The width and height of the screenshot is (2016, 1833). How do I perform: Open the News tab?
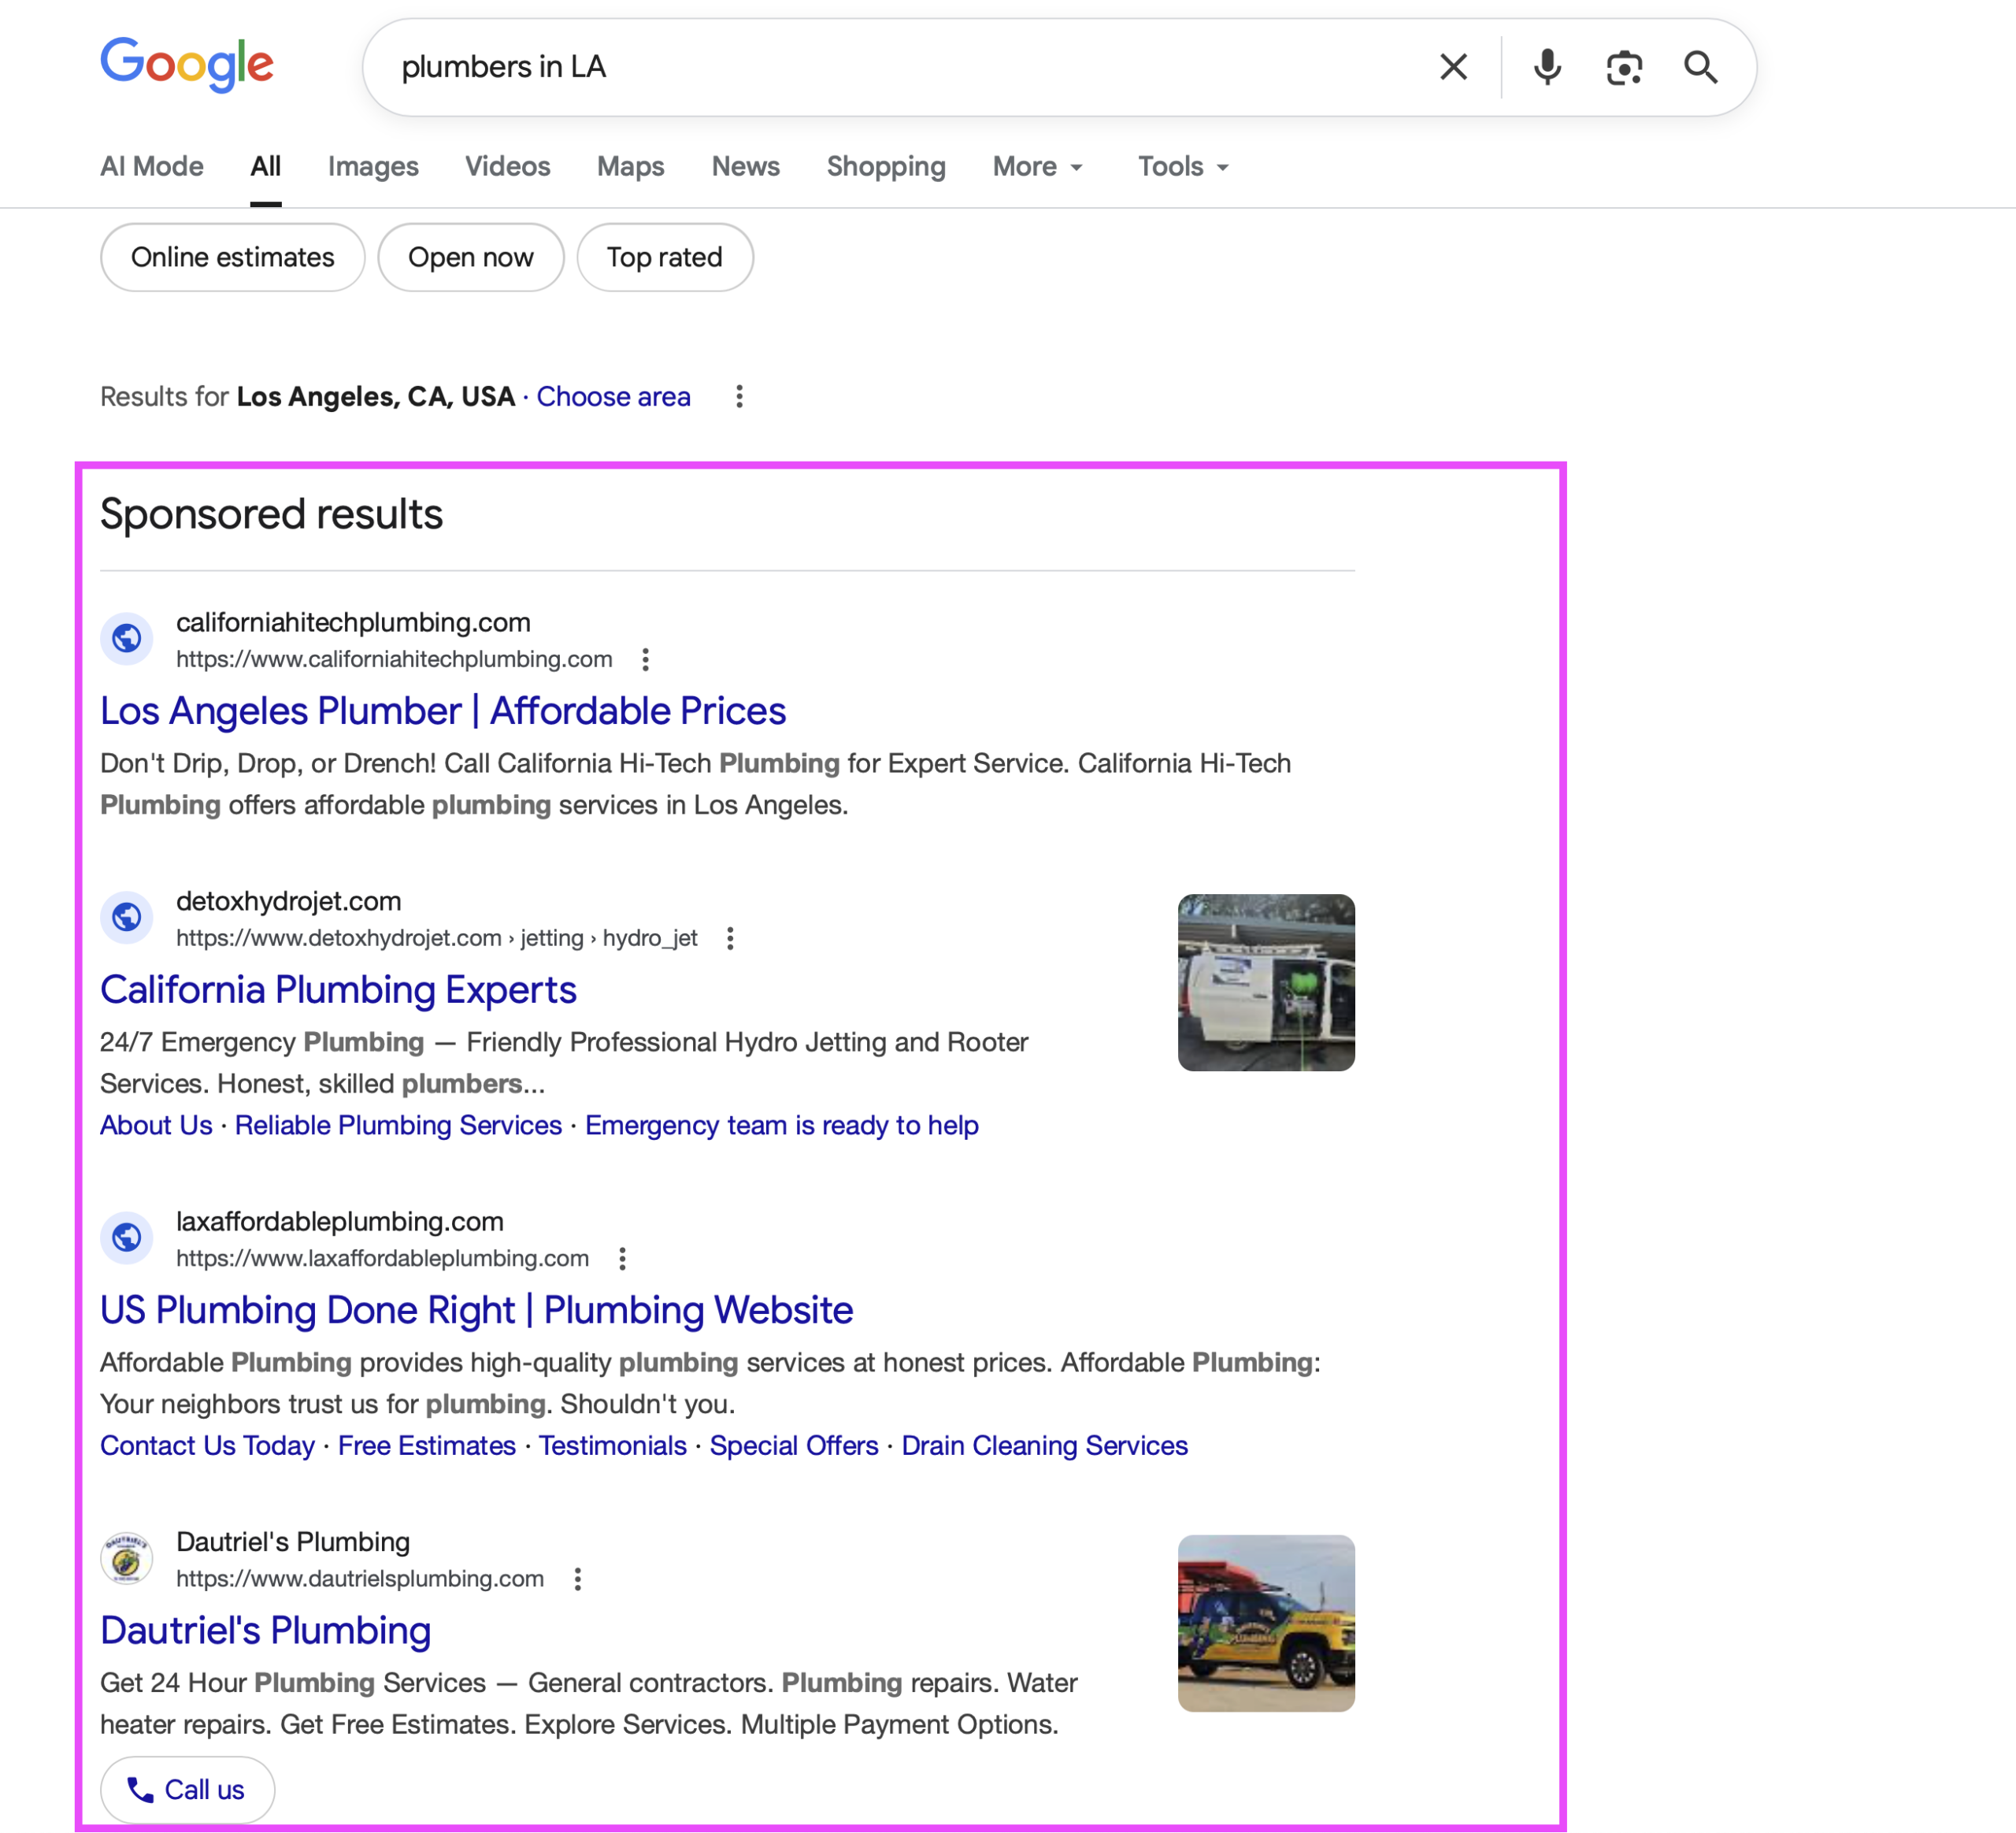(745, 166)
